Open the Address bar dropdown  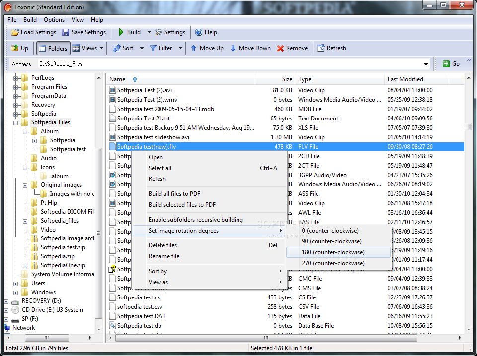(x=426, y=64)
